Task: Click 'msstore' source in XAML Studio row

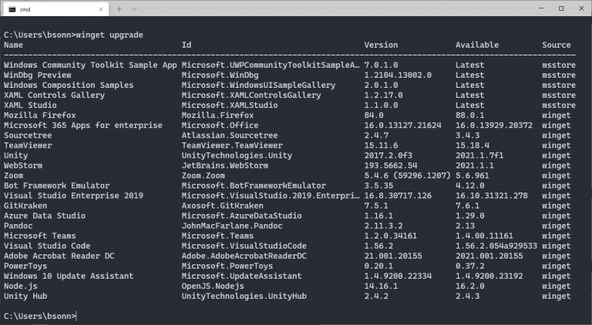Action: pyautogui.click(x=559, y=106)
